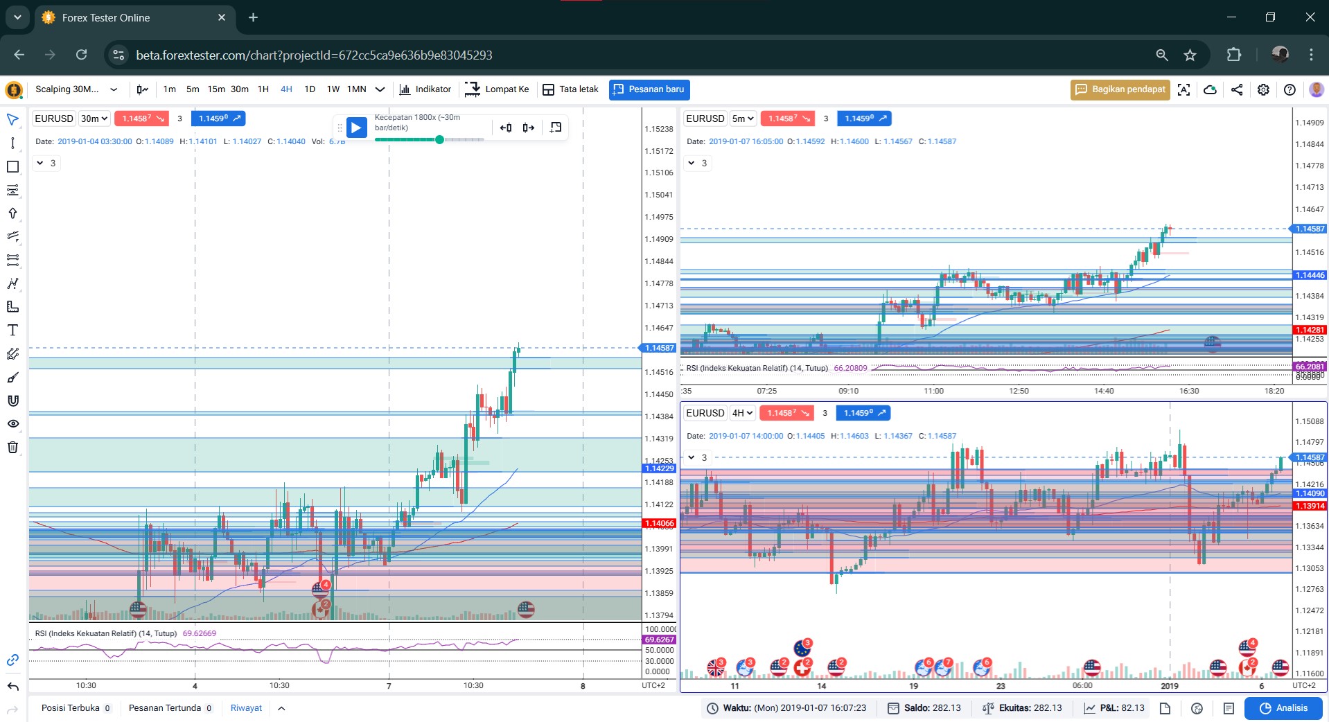The image size is (1329, 722).
Task: Step back one bar in playback
Action: click(x=506, y=127)
